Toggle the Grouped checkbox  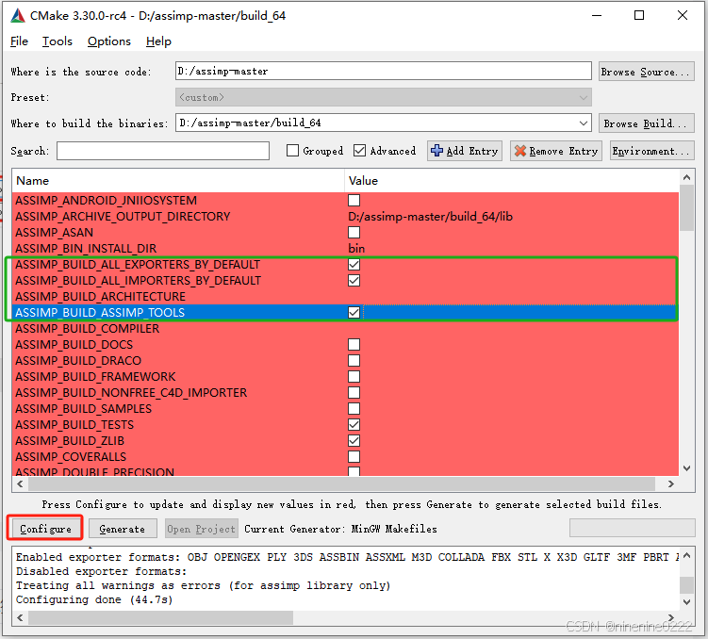click(292, 151)
